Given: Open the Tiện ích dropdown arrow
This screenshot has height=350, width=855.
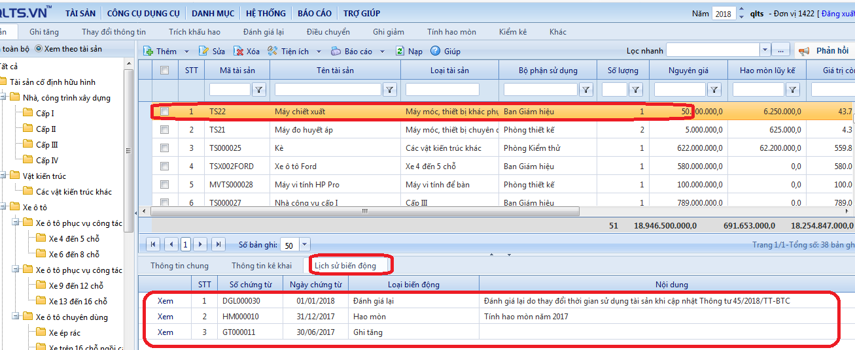Looking at the screenshot, I should point(319,51).
